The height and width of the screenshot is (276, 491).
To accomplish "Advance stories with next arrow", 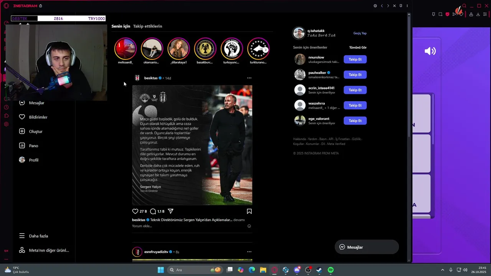I will pos(265,50).
